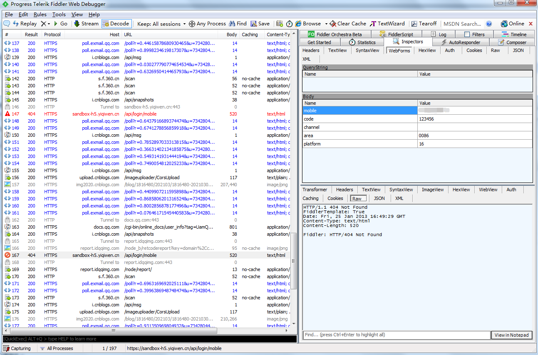Clear Cache from the toolbar
The width and height of the screenshot is (538, 355).
click(x=348, y=24)
